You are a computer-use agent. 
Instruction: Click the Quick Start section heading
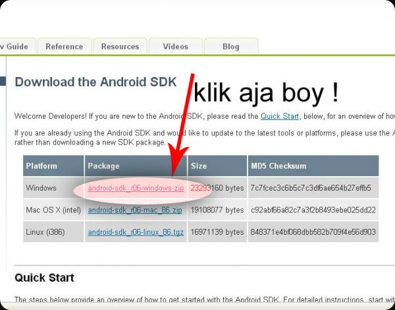44,278
